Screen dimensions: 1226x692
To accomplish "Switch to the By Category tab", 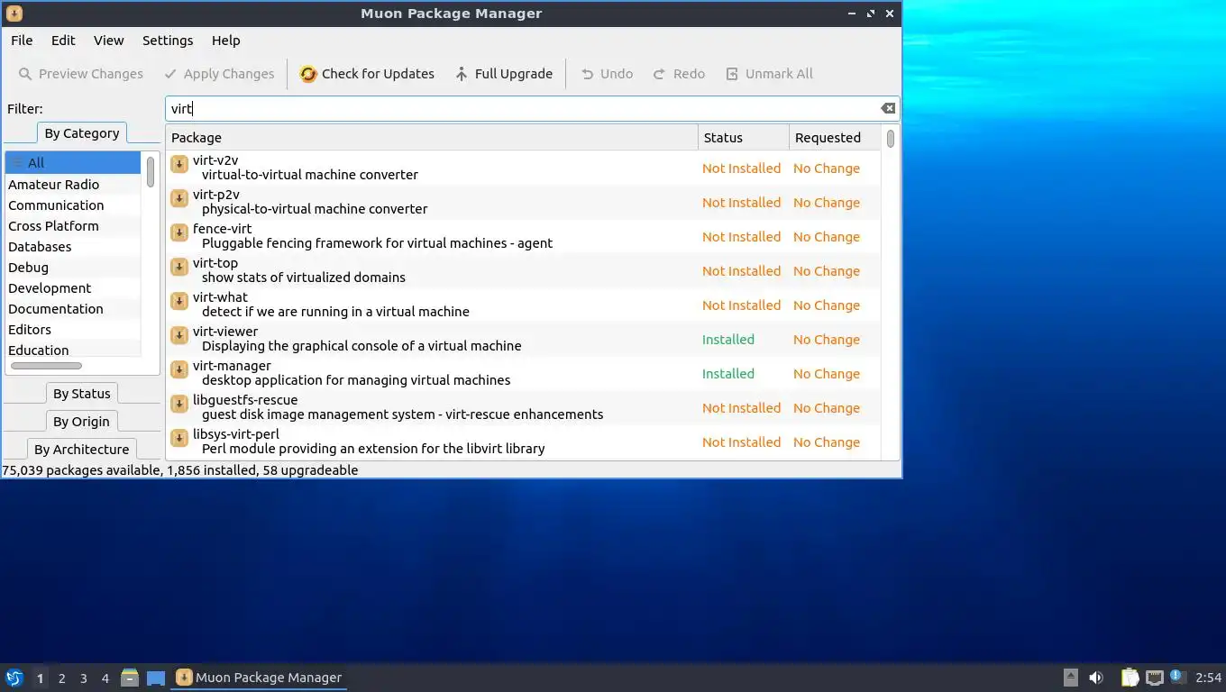I will (x=81, y=133).
